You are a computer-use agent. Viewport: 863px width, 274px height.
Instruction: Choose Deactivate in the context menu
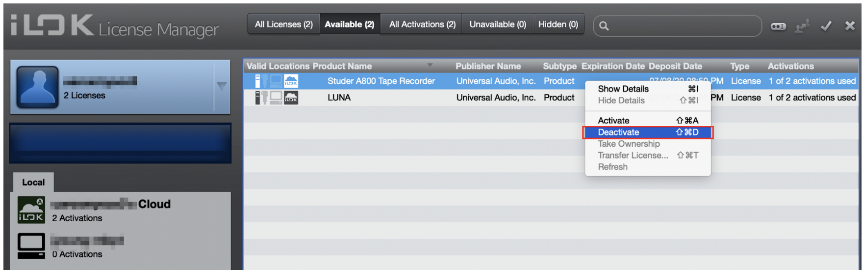[x=648, y=132]
